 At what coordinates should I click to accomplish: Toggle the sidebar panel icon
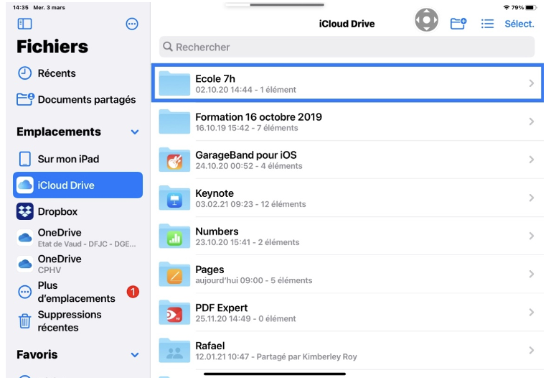coord(24,24)
